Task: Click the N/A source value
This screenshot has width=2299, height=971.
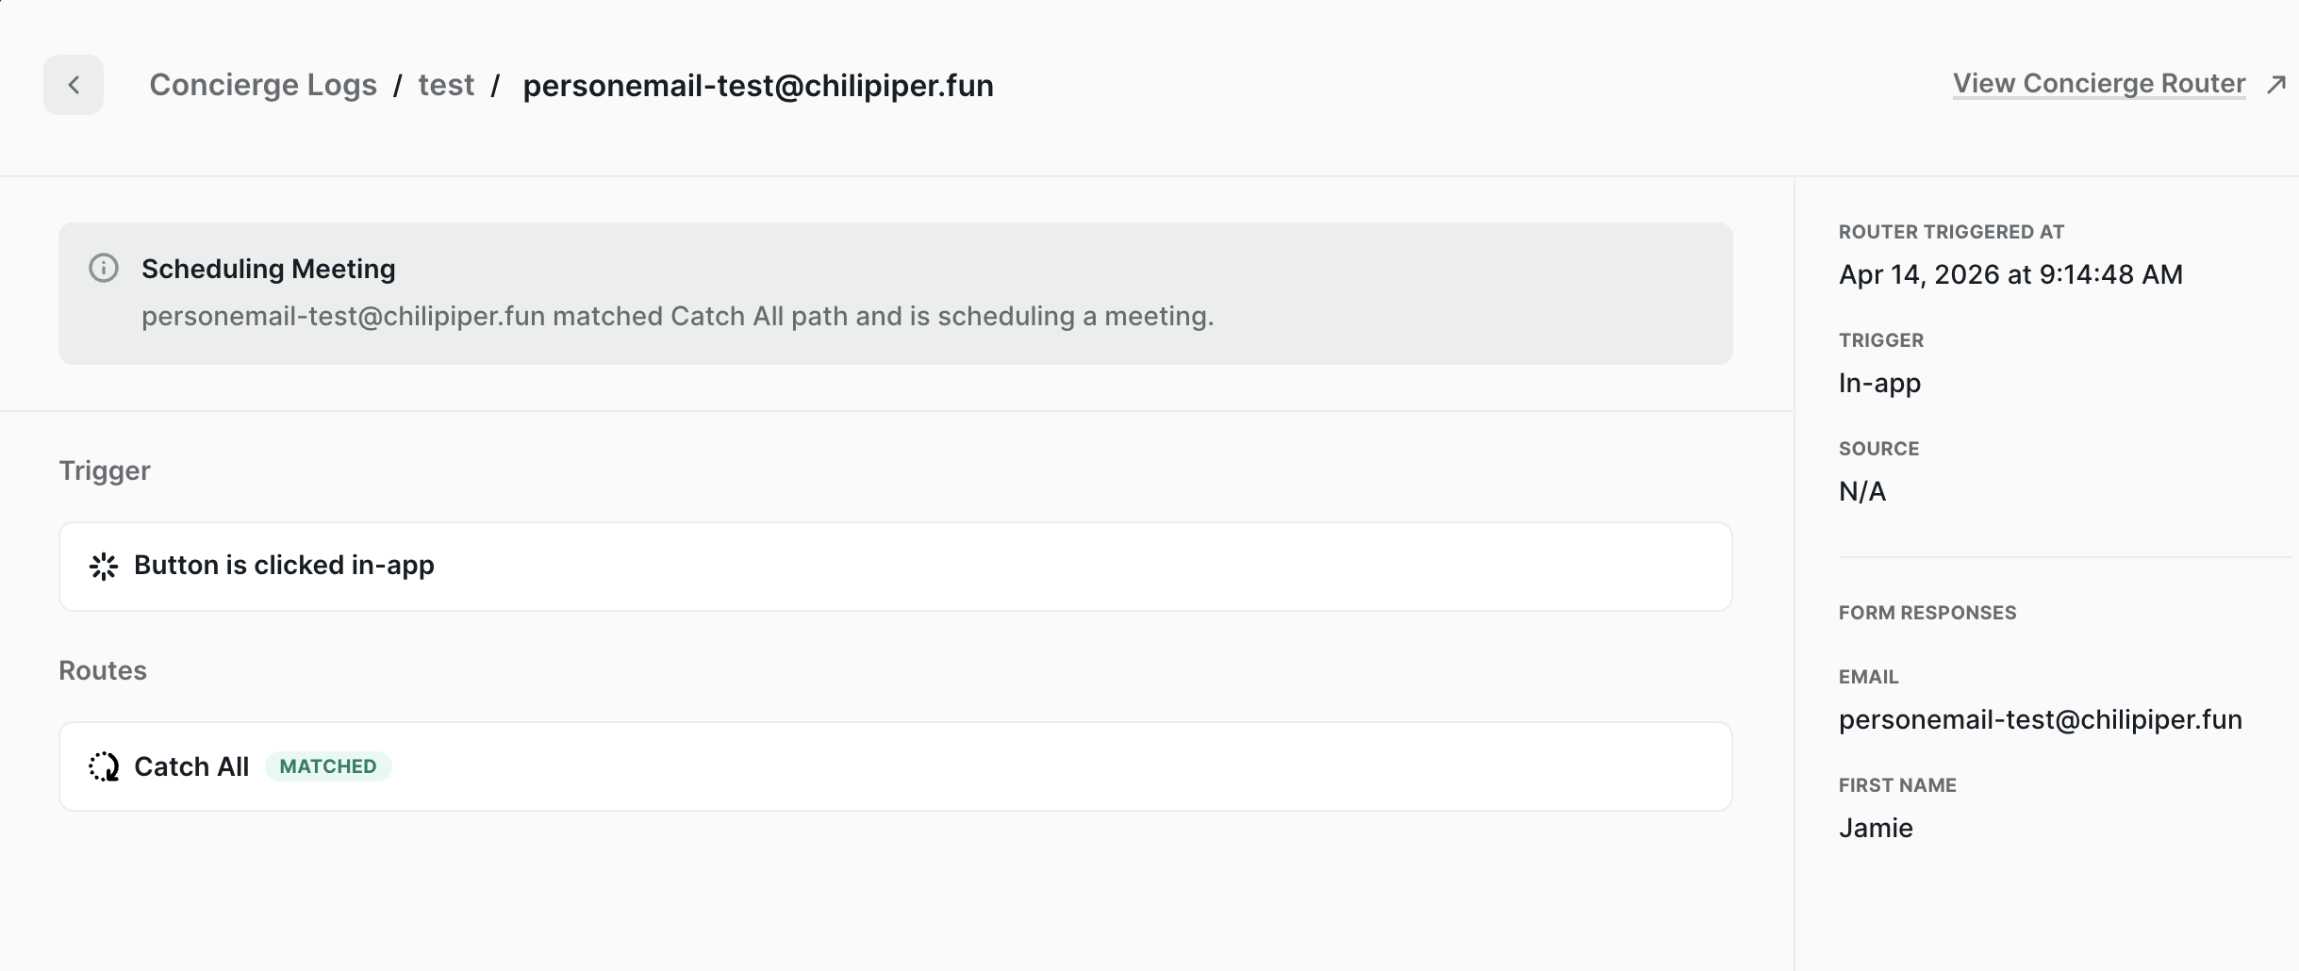Action: [1862, 491]
